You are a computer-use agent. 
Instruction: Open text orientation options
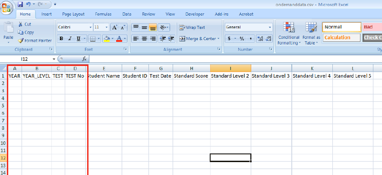point(164,27)
